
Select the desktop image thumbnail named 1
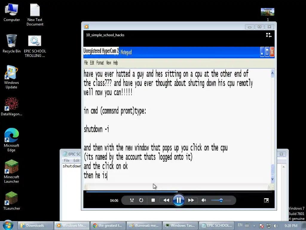(267, 14)
